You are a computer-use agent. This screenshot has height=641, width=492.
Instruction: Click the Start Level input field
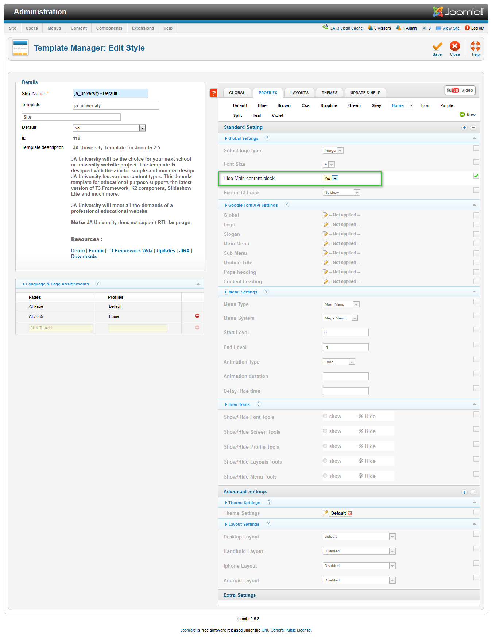[x=346, y=332]
